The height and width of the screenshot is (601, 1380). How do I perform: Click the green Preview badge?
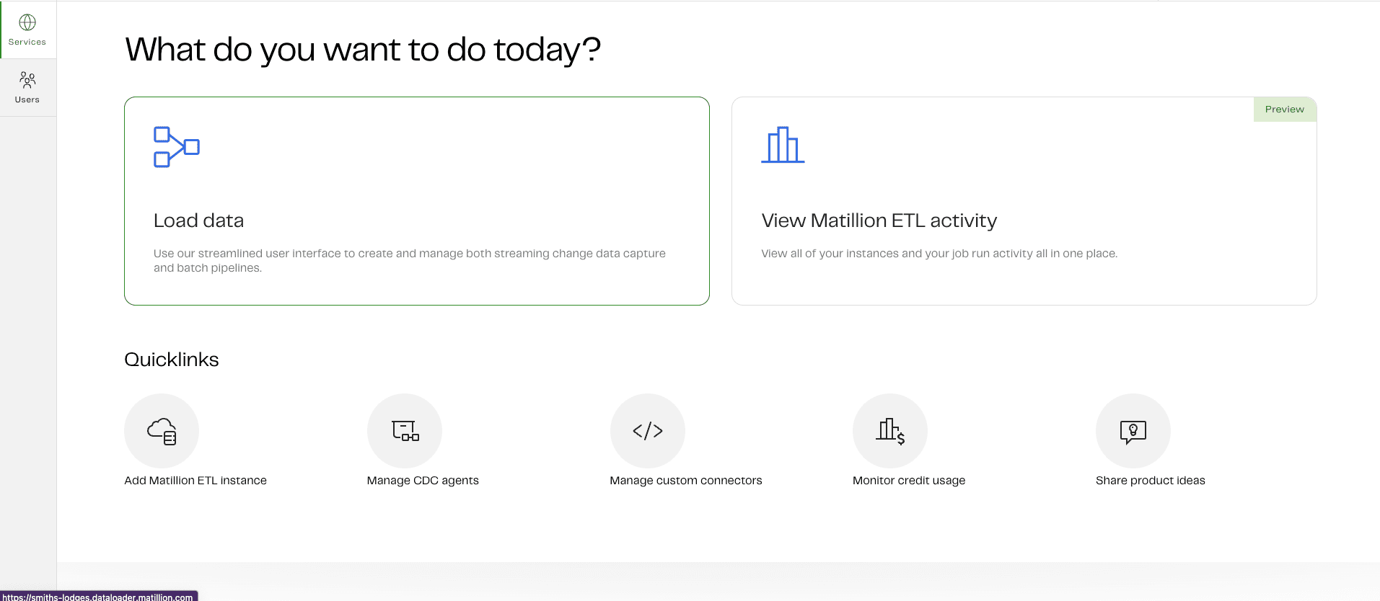[x=1284, y=110]
